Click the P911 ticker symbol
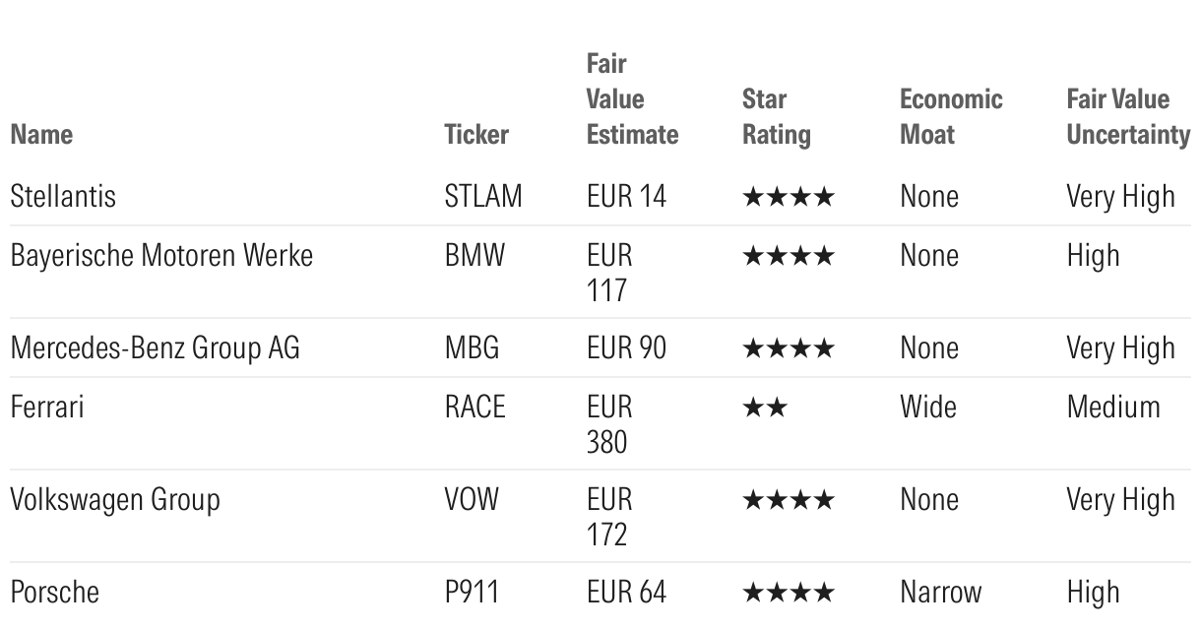The height and width of the screenshot is (630, 1201). [472, 593]
